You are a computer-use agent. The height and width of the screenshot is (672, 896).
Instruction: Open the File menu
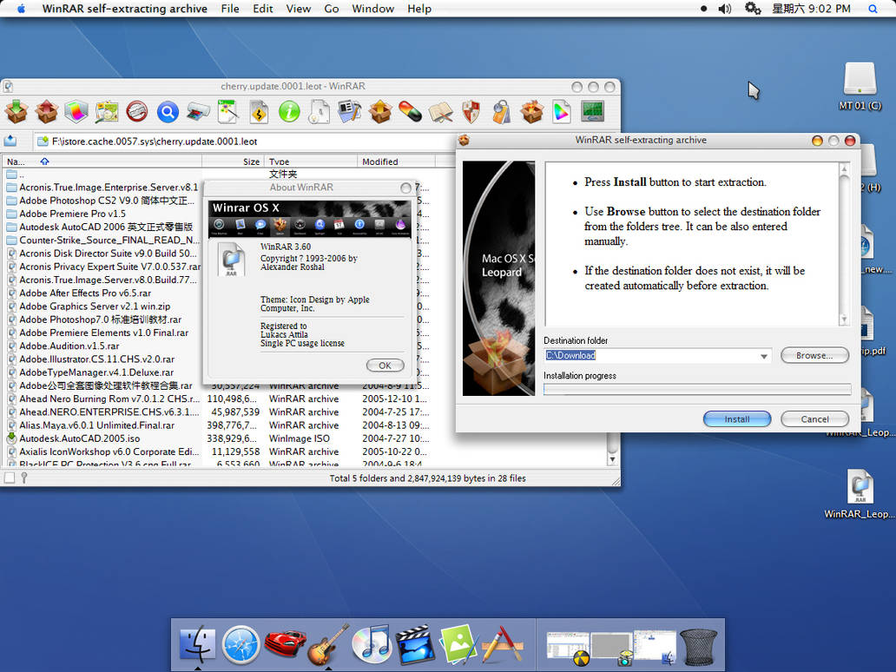(x=230, y=9)
